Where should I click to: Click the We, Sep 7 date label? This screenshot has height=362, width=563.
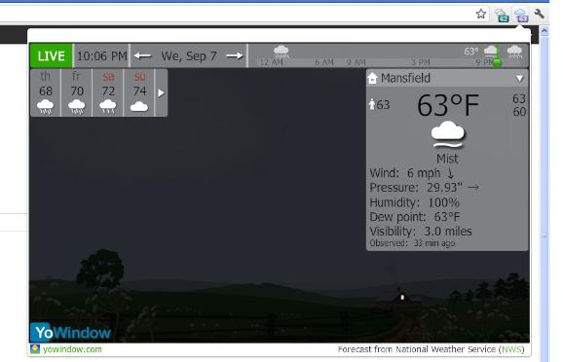click(189, 56)
